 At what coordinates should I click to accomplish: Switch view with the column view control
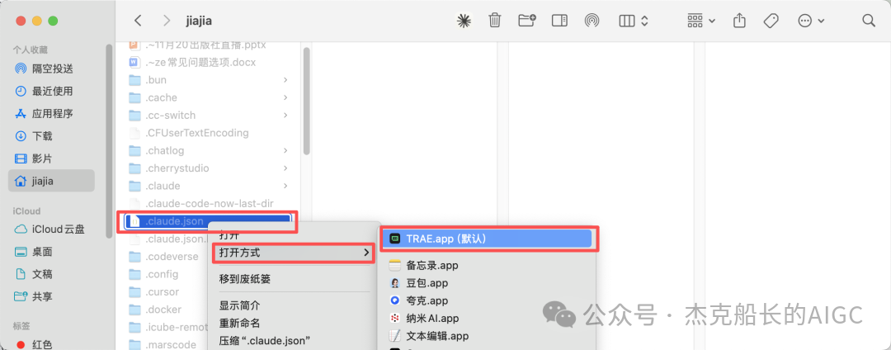click(633, 21)
